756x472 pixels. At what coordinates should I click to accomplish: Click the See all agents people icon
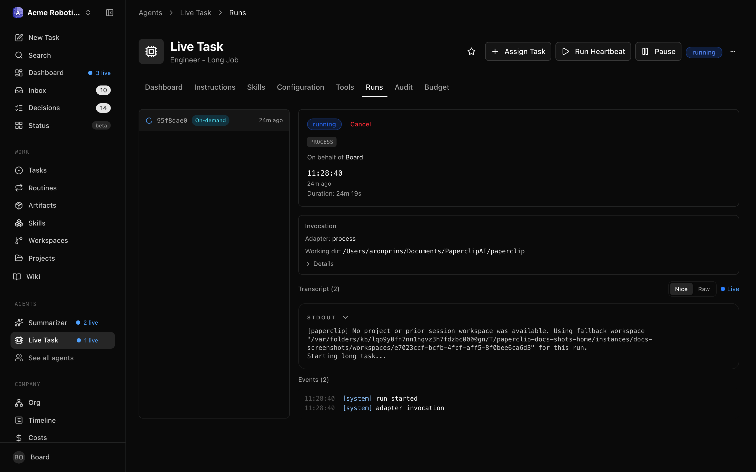(19, 358)
